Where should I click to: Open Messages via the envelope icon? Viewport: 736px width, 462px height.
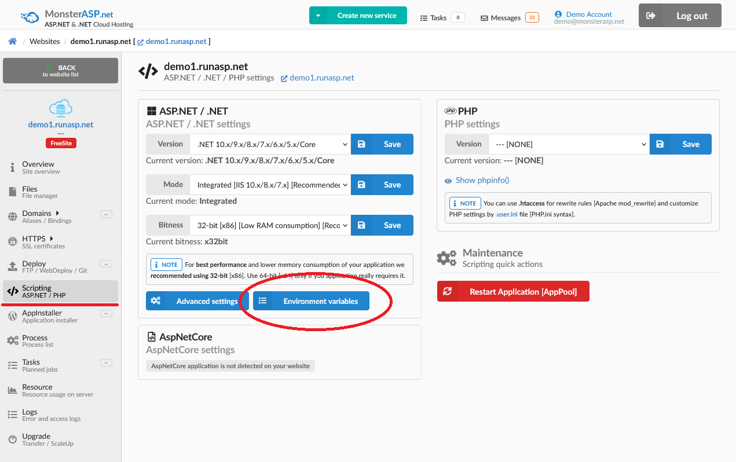click(484, 18)
